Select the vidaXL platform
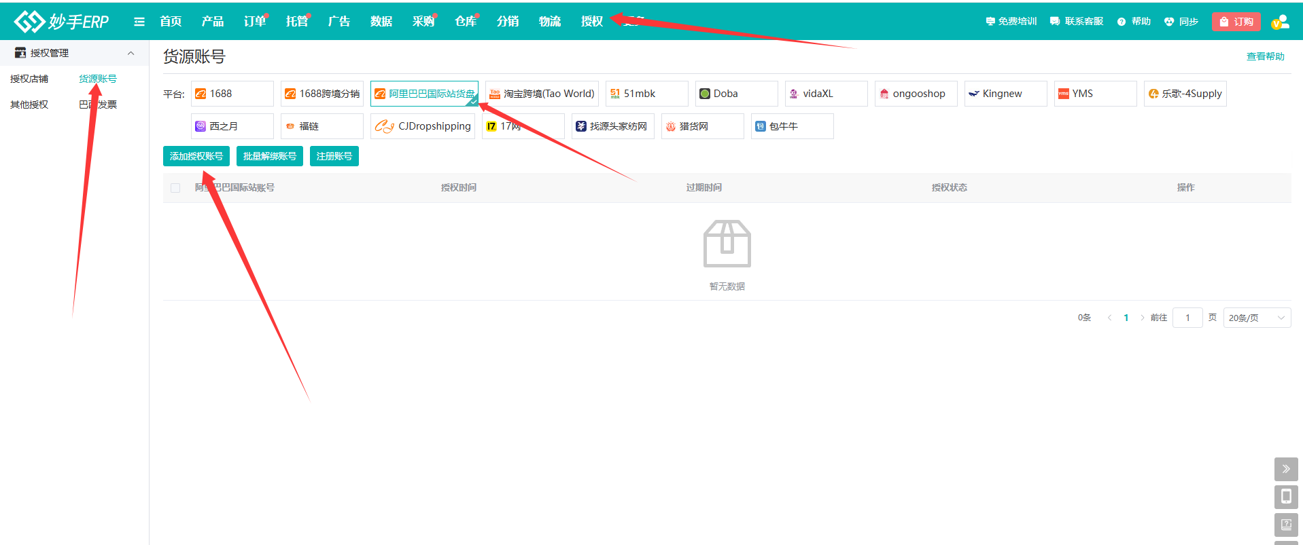 827,94
